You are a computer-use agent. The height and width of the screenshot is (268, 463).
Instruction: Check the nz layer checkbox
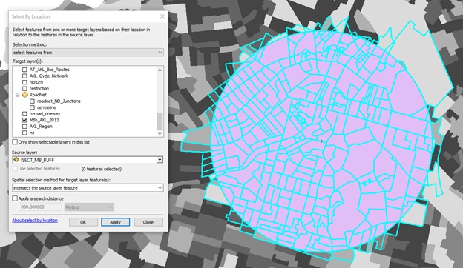point(24,133)
